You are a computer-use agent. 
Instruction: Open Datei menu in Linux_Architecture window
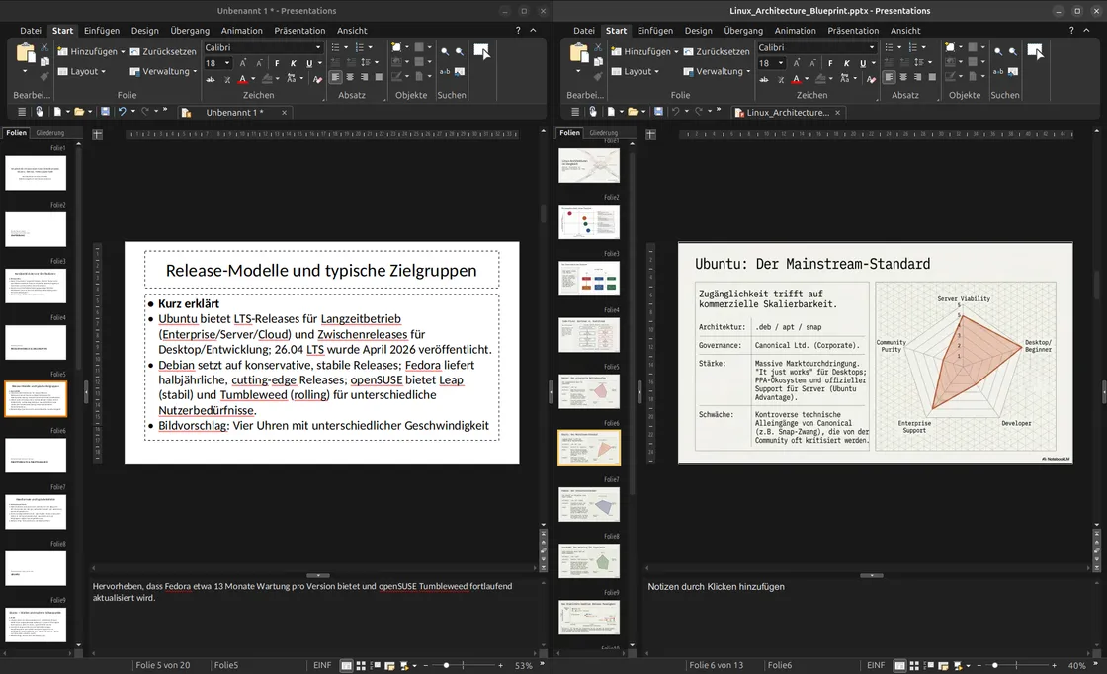point(584,31)
